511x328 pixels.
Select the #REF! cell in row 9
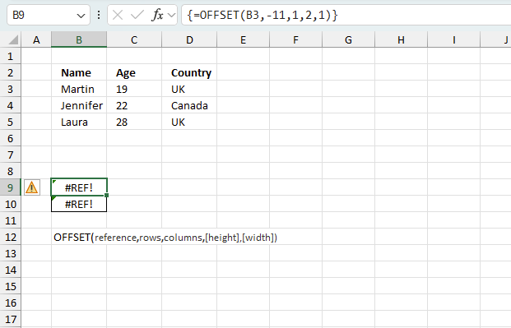click(x=79, y=187)
